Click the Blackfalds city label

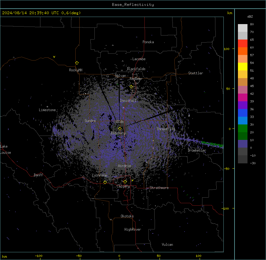pyautogui.click(x=136, y=69)
